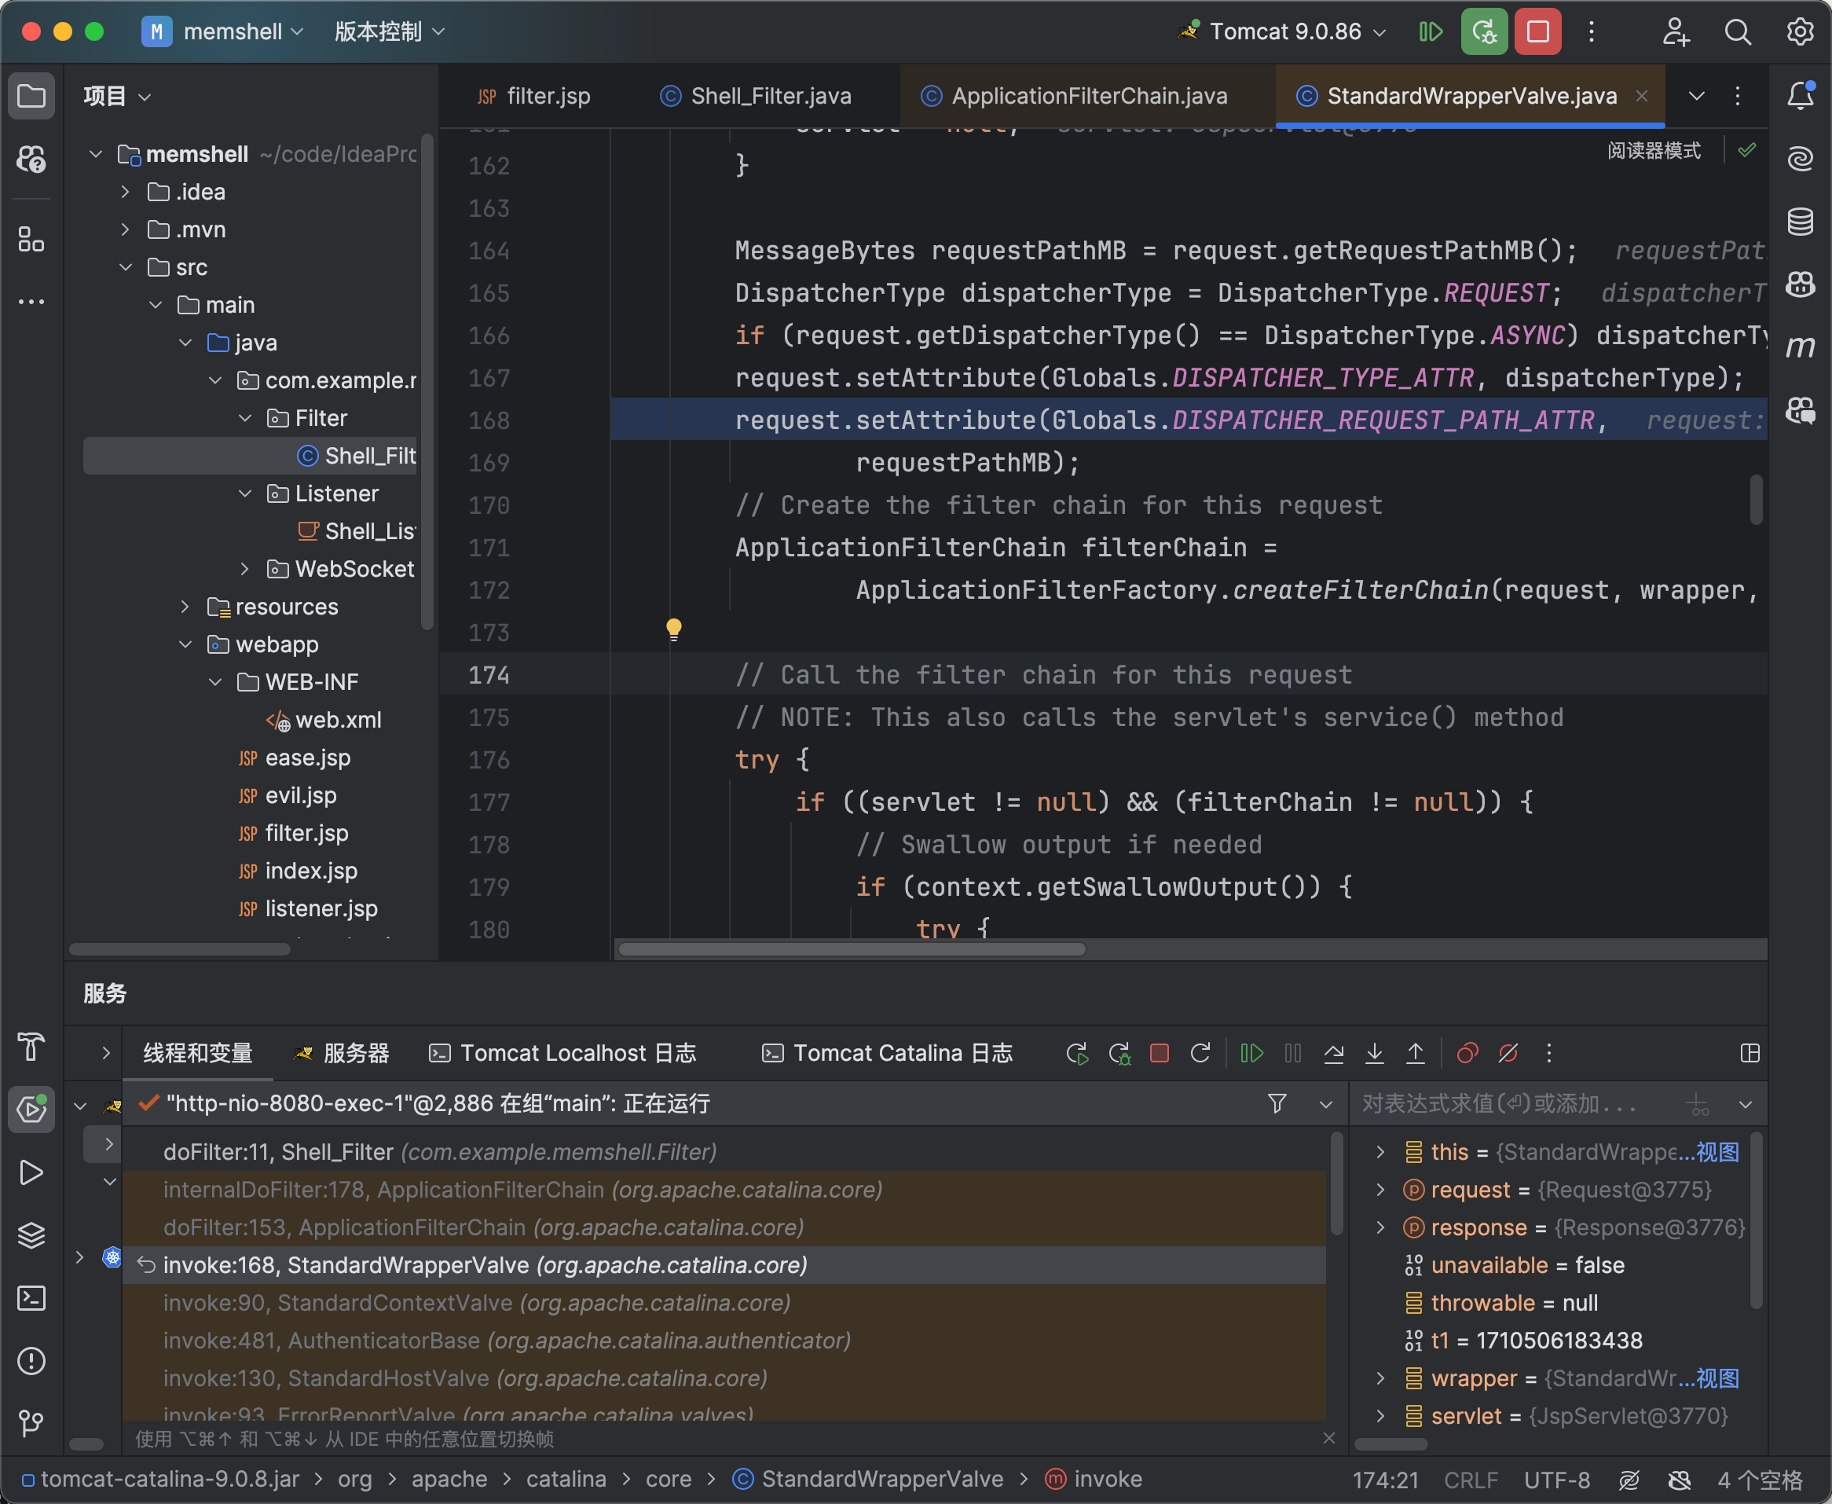
Task: Open the Run tool window icon
Action: (31, 1172)
